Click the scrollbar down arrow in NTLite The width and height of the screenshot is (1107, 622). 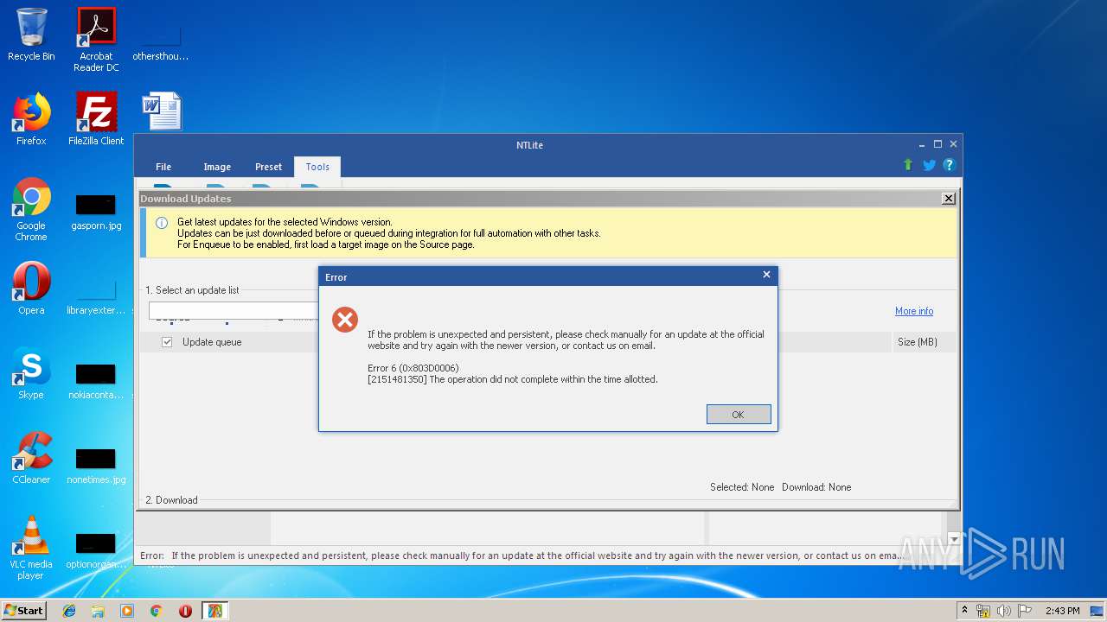pyautogui.click(x=954, y=539)
